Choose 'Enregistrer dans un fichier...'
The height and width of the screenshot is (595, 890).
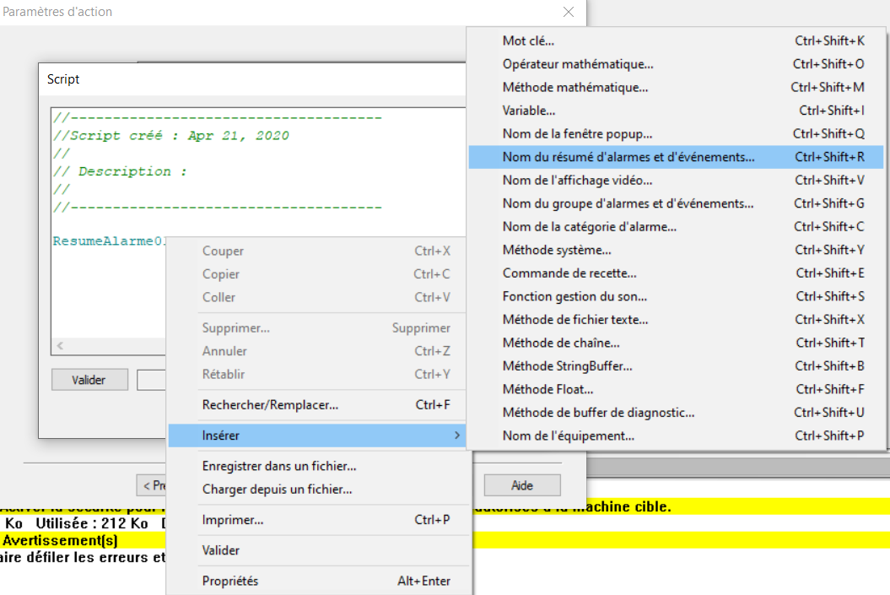pyautogui.click(x=278, y=466)
